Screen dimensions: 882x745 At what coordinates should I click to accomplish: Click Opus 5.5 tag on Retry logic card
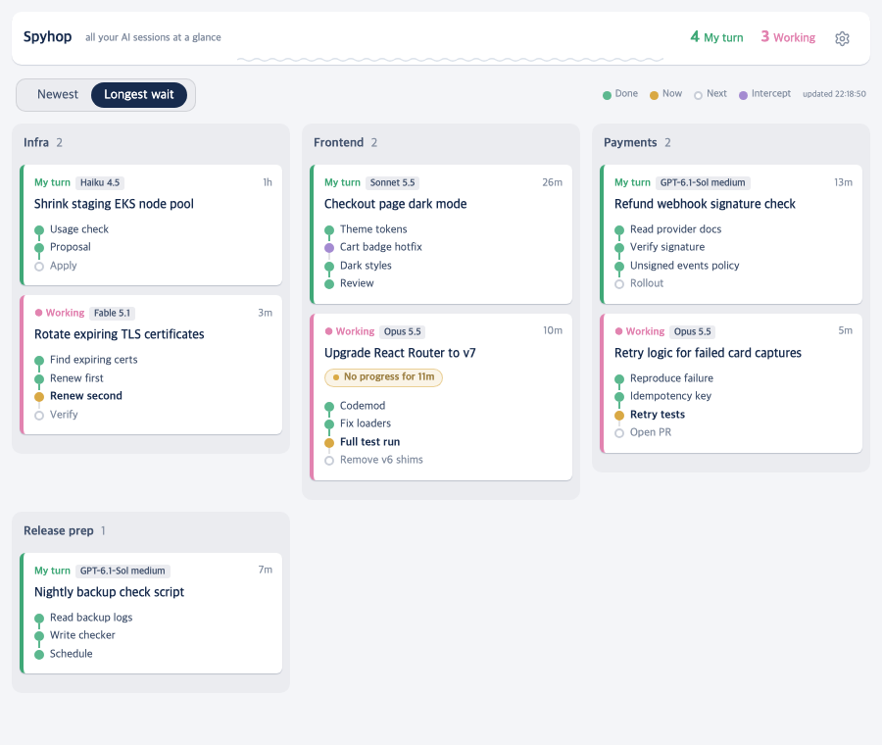pos(693,331)
